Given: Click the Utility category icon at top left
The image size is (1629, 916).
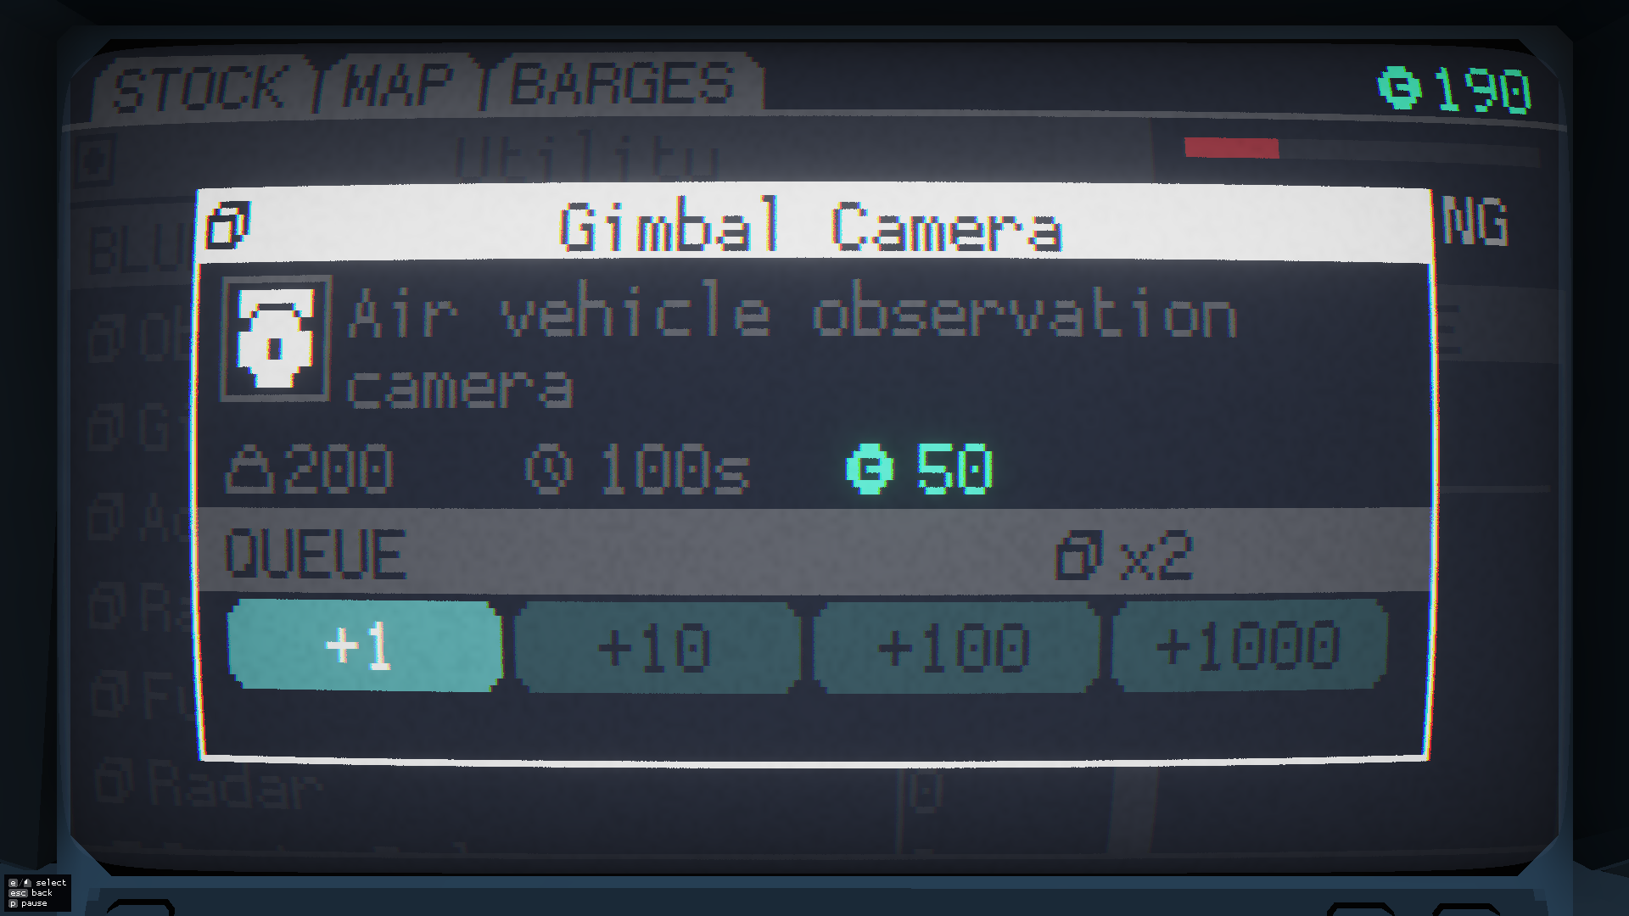Looking at the screenshot, I should tap(93, 159).
